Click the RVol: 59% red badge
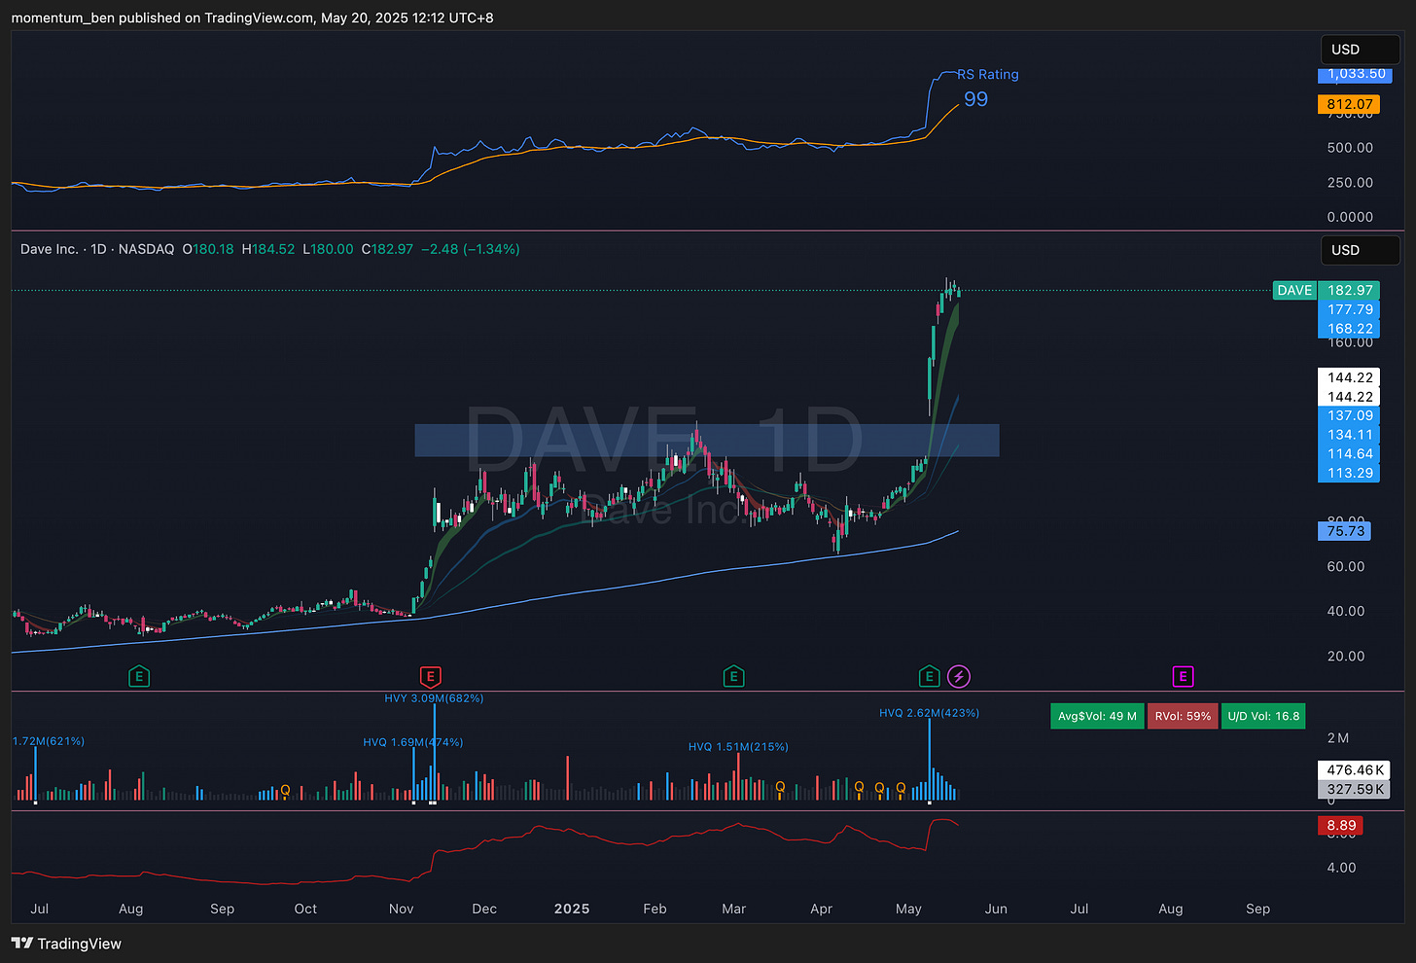 1183,716
